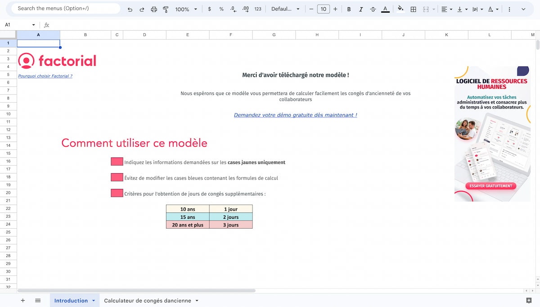Open the 'Pourquoi choisir Factorial ?' link
The image size is (540, 307).
pos(45,76)
